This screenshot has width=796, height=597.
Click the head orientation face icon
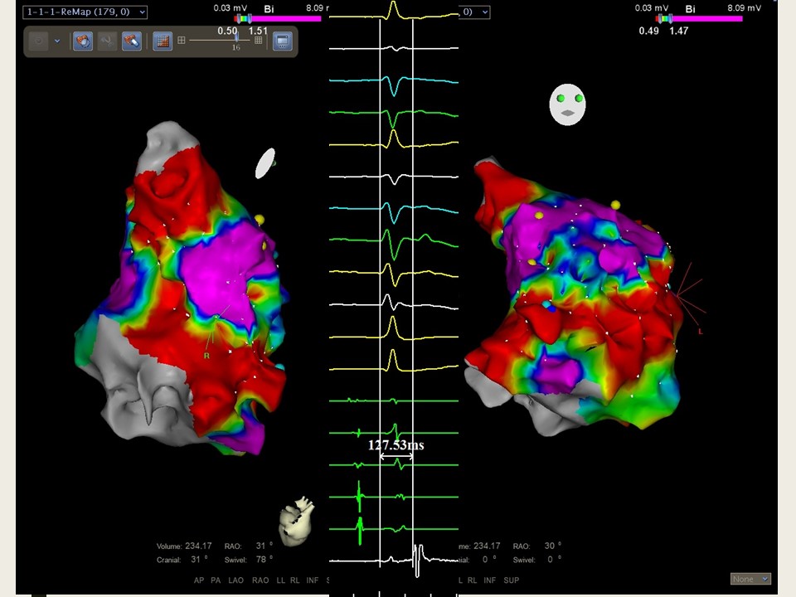point(567,104)
